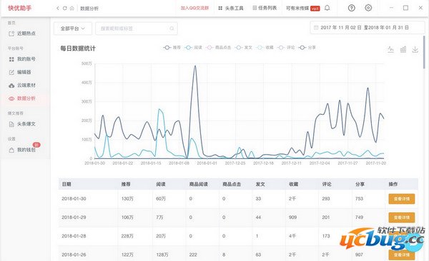Toggle 评论 series in chart legend
The height and width of the screenshot is (261, 429).
point(286,48)
